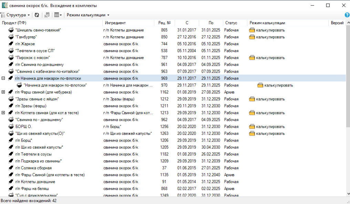The image size is (350, 204).
Task: Expand г/п Фарш свиной (для чебурека)
Action: click(3, 92)
